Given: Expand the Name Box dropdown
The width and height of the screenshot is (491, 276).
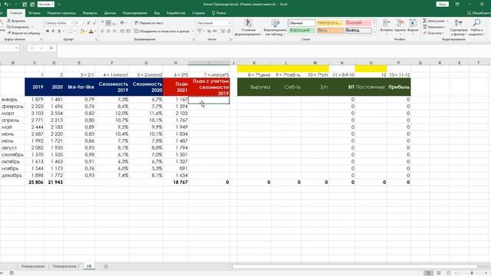Looking at the screenshot, I should (x=16, y=48).
